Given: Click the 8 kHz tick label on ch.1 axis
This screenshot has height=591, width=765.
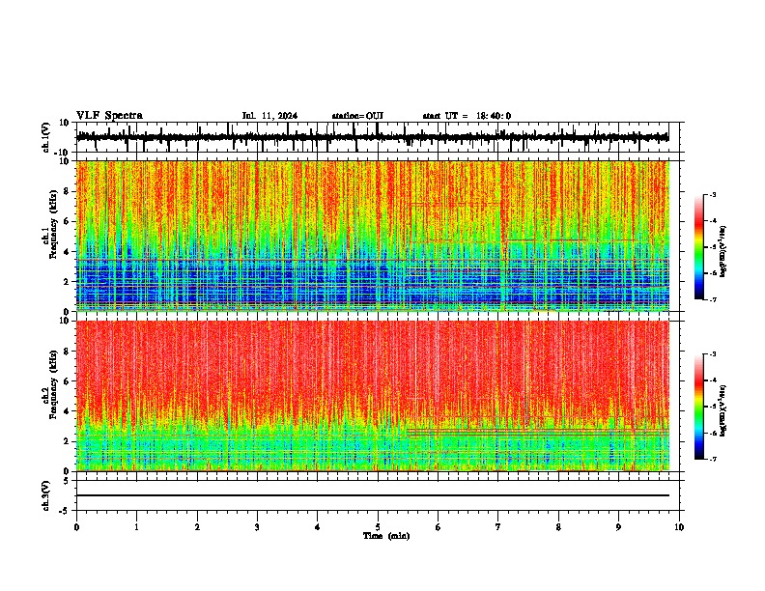Looking at the screenshot, I should (68, 191).
